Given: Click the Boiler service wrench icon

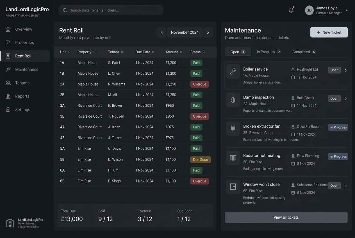Looking at the screenshot, I should (x=233, y=72).
